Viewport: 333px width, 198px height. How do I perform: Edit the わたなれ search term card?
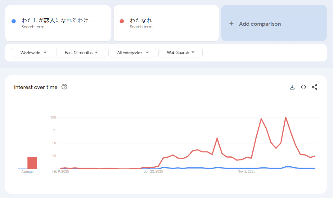click(166, 23)
